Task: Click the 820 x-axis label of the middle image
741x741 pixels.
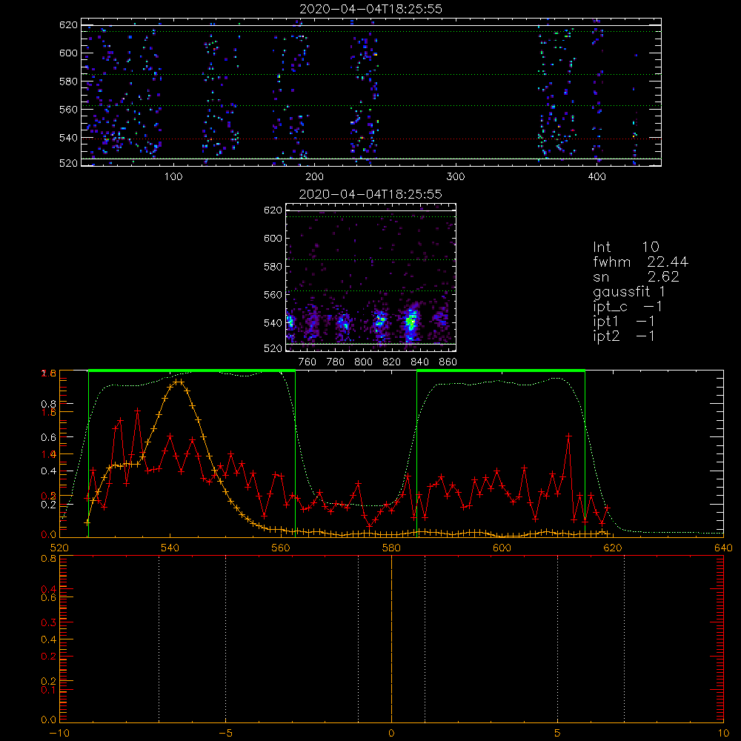Action: click(392, 362)
